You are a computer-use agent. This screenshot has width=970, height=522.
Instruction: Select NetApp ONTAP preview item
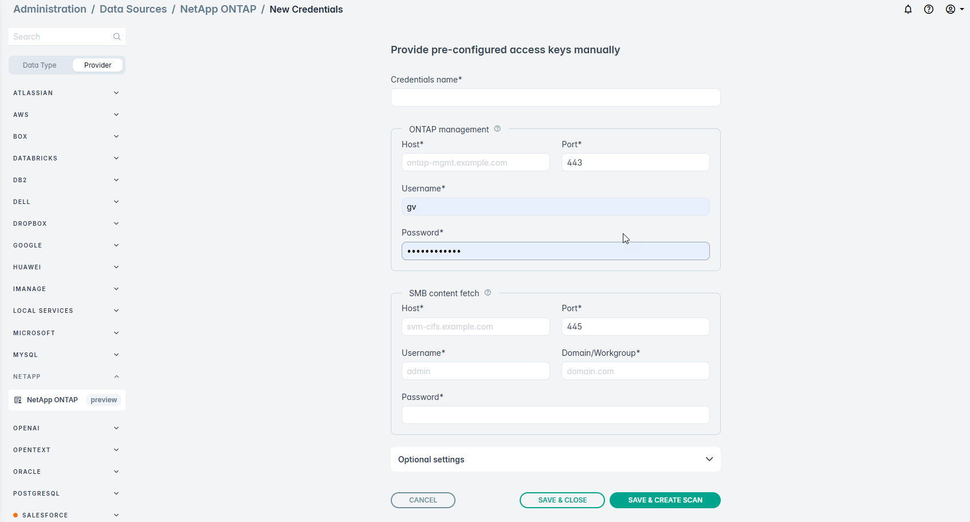click(67, 400)
